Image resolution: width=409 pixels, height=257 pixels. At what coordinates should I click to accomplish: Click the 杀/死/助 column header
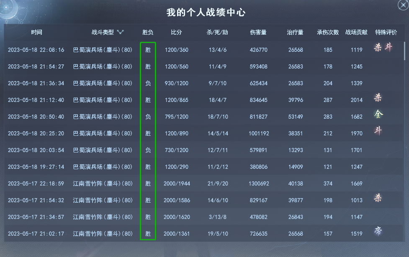[217, 32]
